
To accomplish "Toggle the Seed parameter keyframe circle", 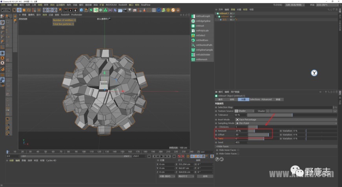I will [216, 142].
